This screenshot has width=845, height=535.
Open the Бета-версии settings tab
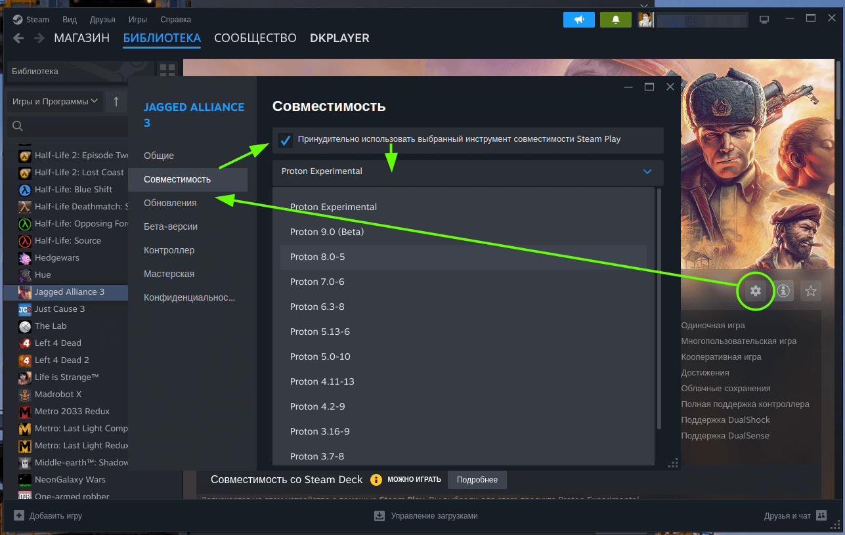click(x=188, y=226)
